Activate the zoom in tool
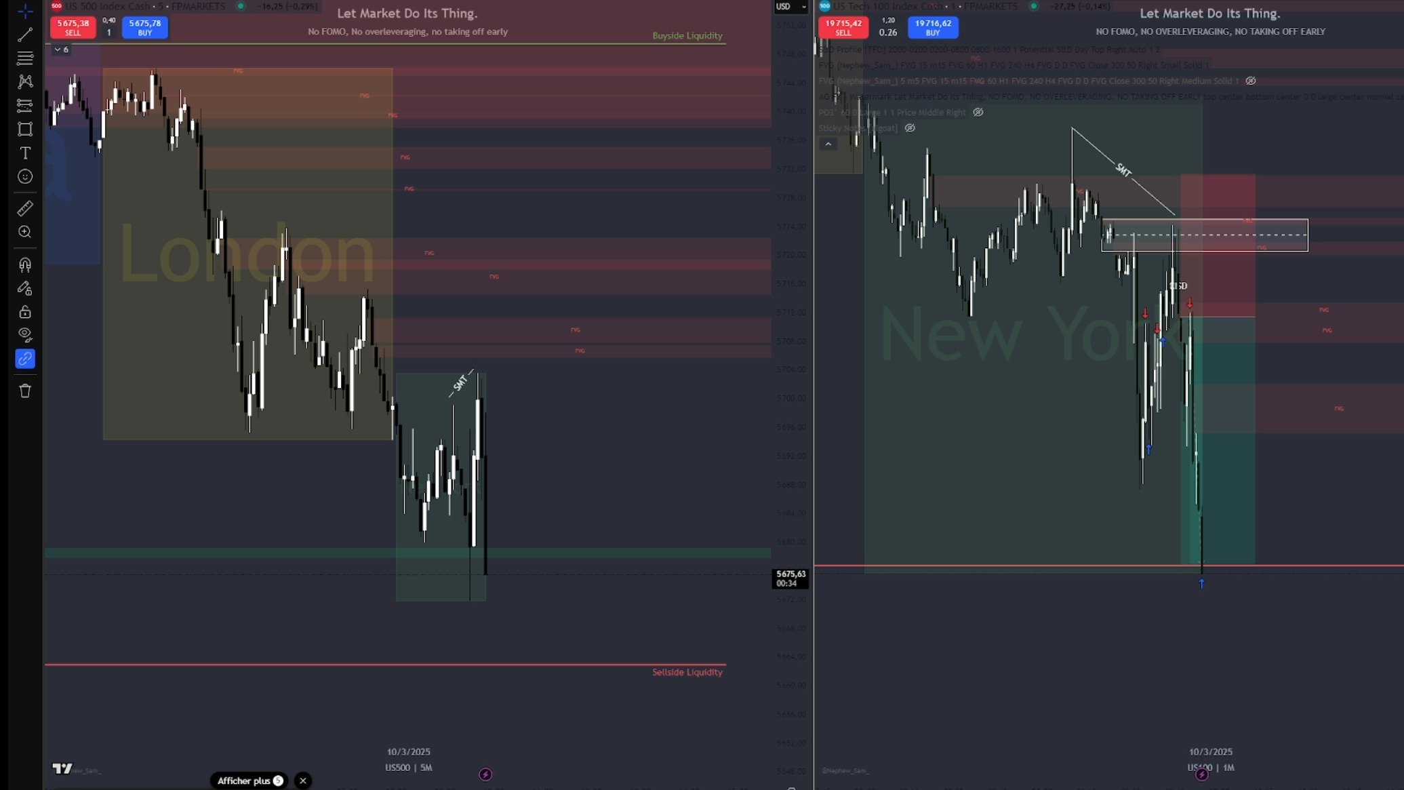Image resolution: width=1404 pixels, height=790 pixels. click(x=25, y=232)
